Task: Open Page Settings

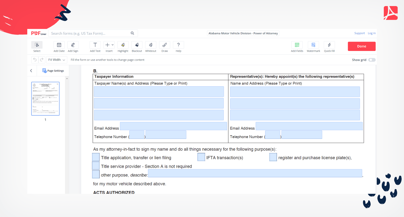Action: click(x=53, y=71)
